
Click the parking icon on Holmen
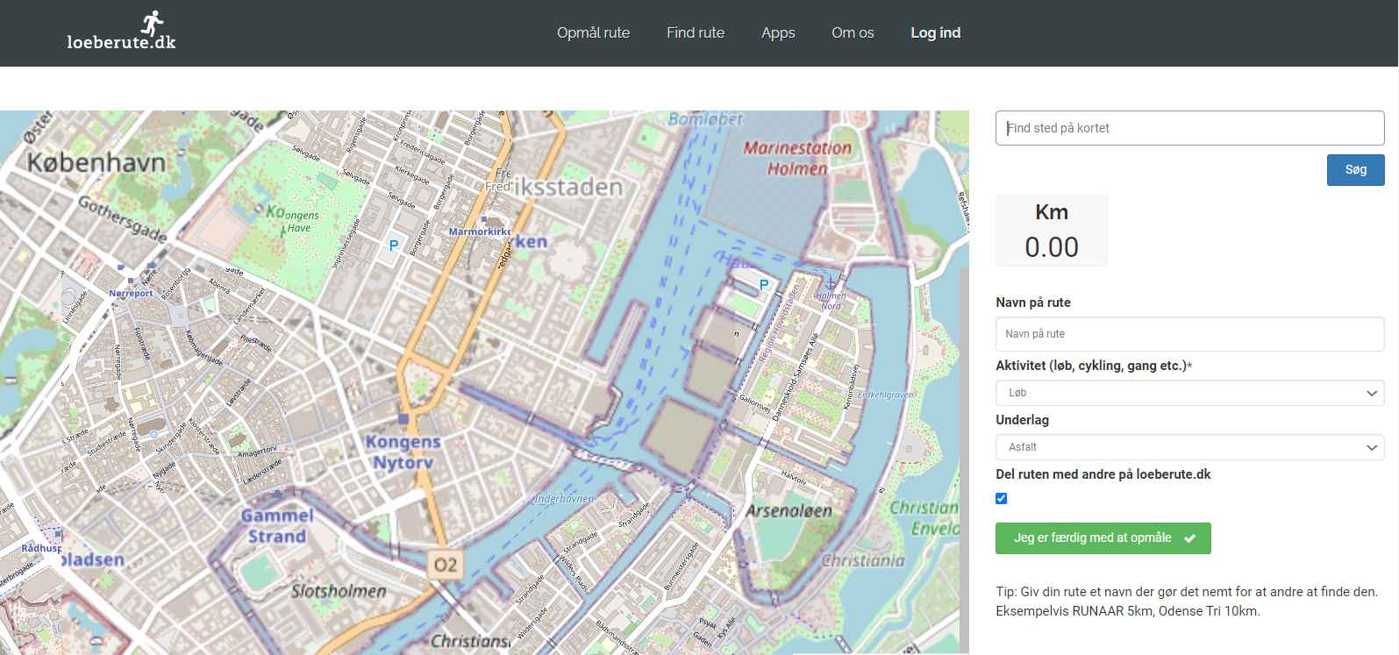764,285
